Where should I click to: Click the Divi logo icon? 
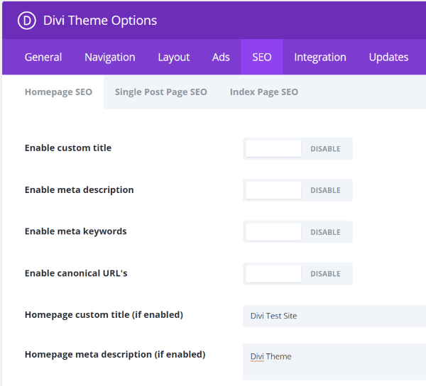click(28, 21)
